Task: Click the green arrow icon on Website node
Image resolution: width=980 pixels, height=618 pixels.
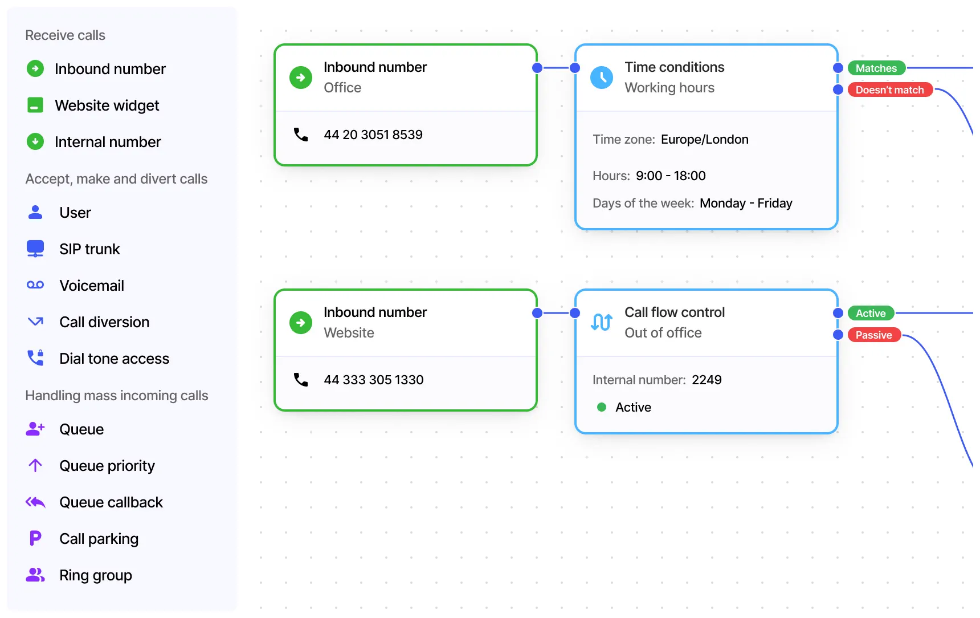Action: 301,323
